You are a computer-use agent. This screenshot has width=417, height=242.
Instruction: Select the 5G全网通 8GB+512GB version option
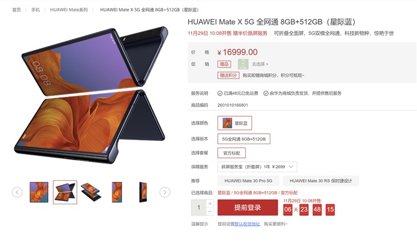pyautogui.click(x=244, y=139)
